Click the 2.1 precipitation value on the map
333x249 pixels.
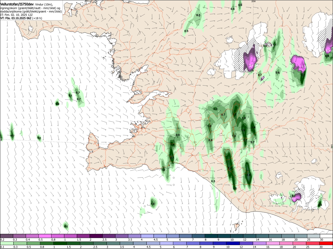point(172,158)
